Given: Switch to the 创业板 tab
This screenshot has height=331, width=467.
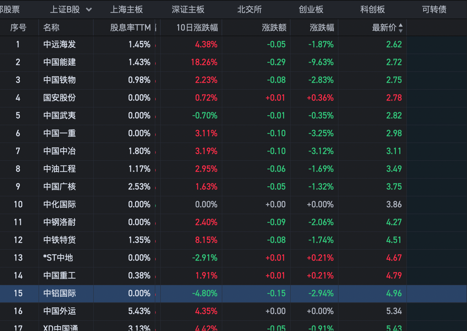Looking at the screenshot, I should click(311, 10).
